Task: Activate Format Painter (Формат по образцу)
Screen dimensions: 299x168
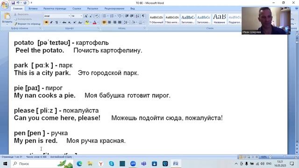Action: (27, 24)
